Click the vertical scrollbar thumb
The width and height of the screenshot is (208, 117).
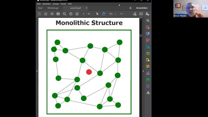[x=141, y=35]
